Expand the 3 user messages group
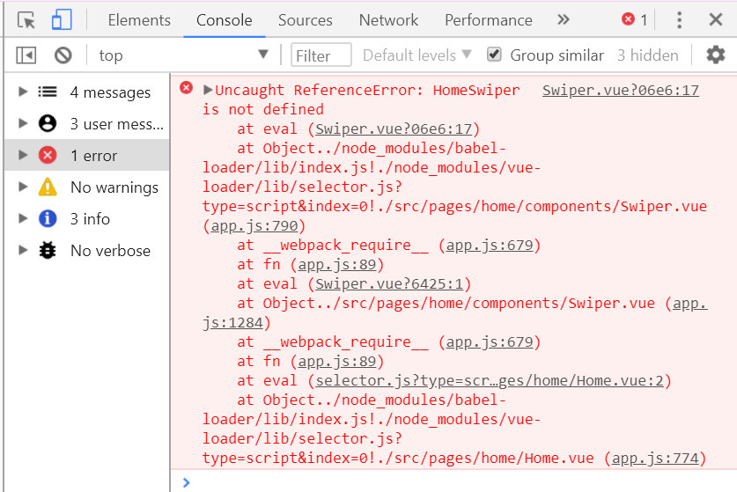737x492 pixels. click(23, 123)
